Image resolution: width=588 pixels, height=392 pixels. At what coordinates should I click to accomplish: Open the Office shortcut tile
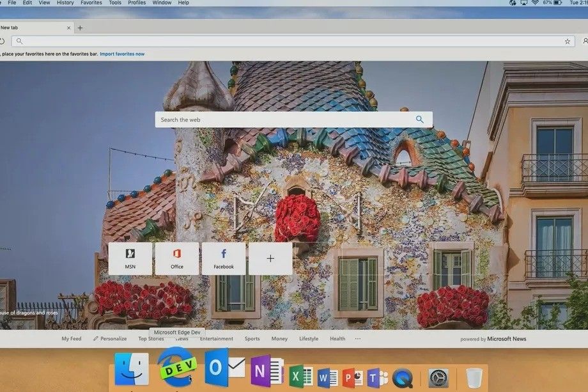tap(177, 258)
